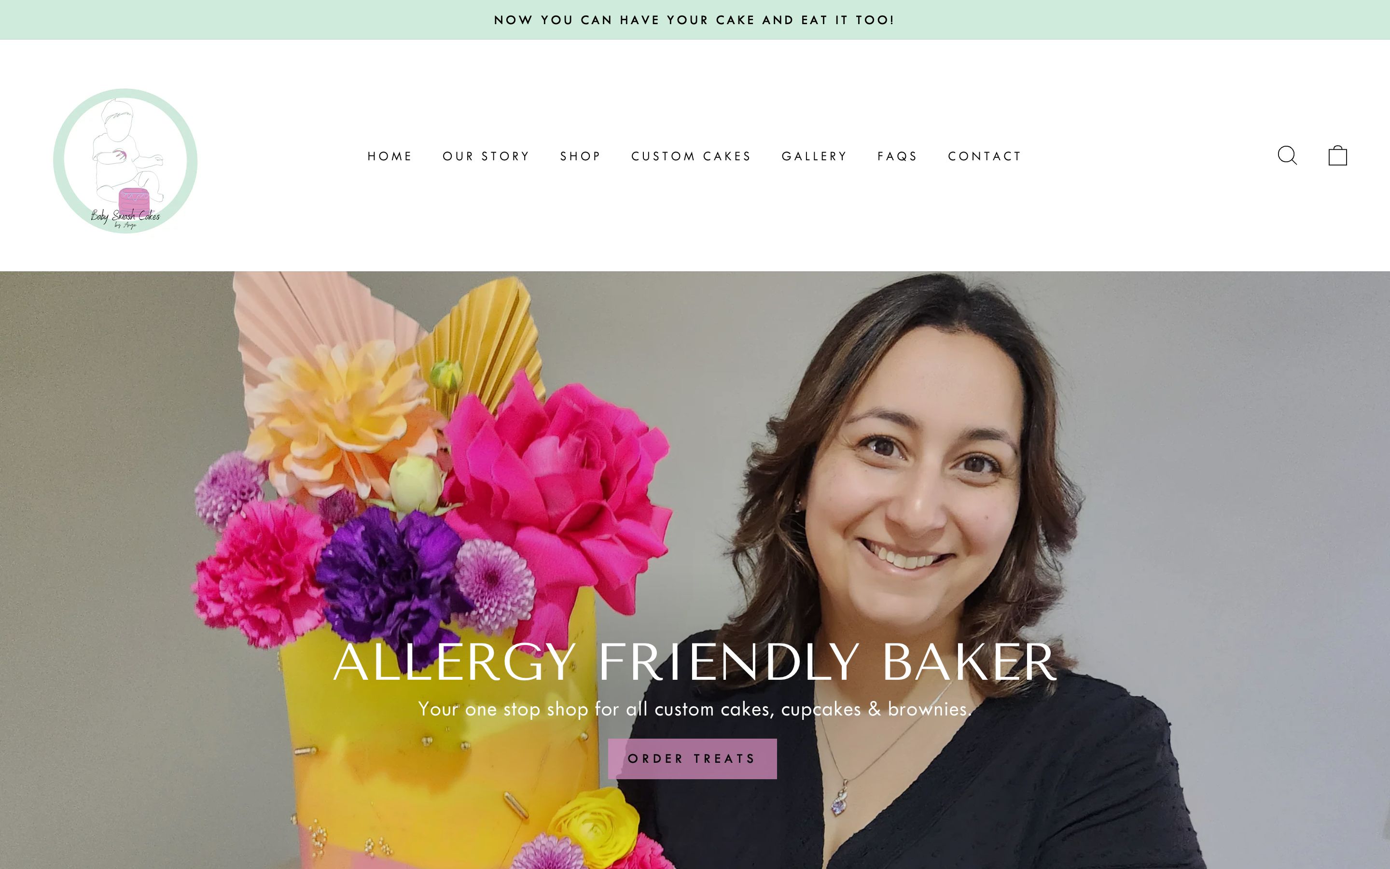Open the shopping bag cart icon
This screenshot has width=1390, height=869.
click(x=1337, y=155)
